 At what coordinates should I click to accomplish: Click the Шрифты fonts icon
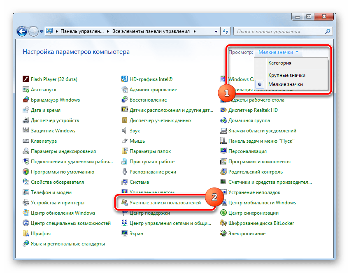(26, 234)
